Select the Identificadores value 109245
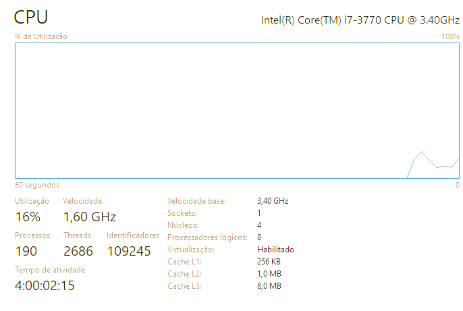Image resolution: width=463 pixels, height=311 pixels. 129,251
